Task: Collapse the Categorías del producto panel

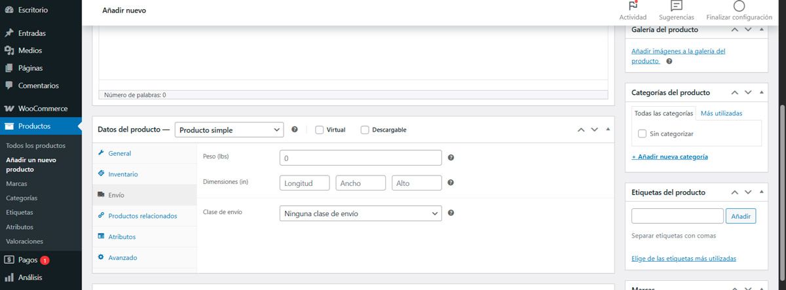Action: [x=762, y=92]
